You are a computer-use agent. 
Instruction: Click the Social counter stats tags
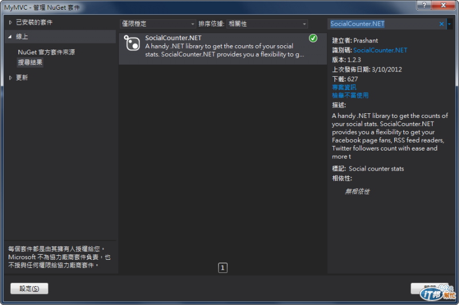click(x=376, y=169)
